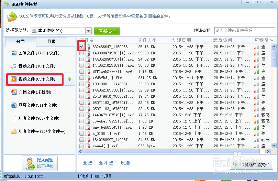Select file name 264379916_7808021

tap(113, 96)
